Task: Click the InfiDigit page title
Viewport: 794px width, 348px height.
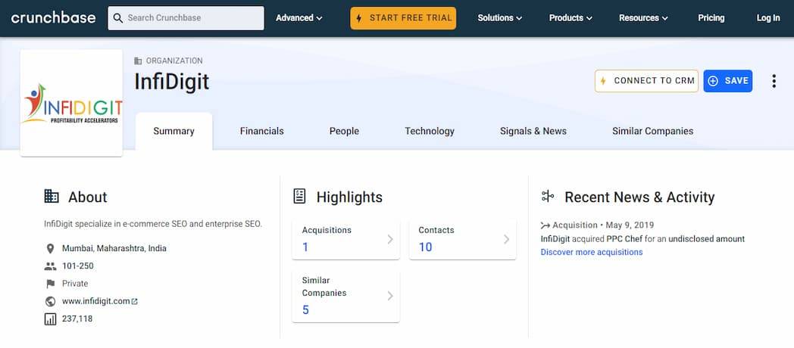Action: point(172,82)
